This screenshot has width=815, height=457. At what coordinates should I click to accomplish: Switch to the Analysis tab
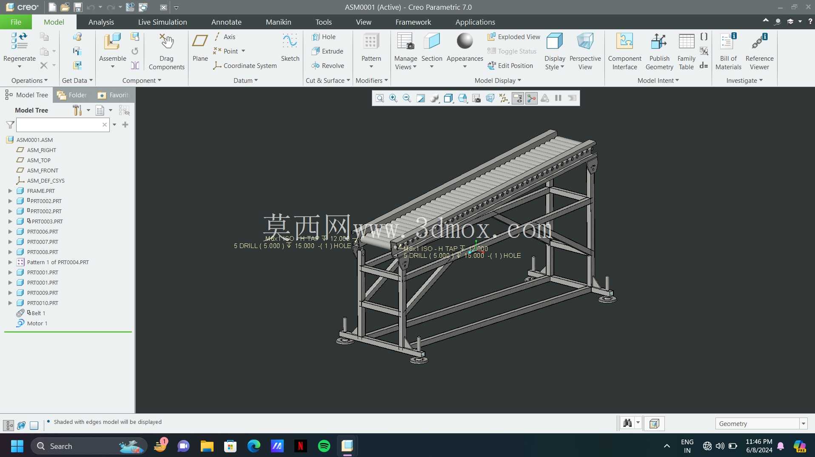point(101,22)
